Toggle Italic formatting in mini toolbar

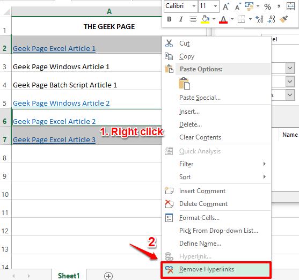coord(181,19)
